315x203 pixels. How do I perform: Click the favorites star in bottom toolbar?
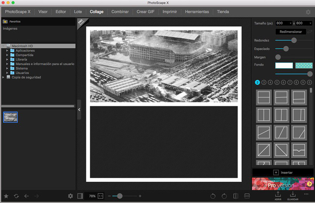(x=6, y=196)
